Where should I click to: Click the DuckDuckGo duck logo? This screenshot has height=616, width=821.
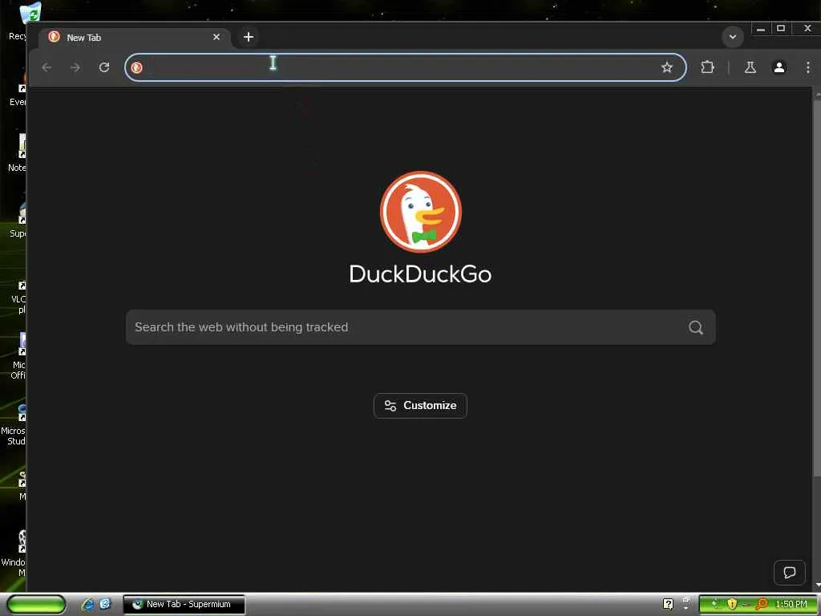tap(420, 212)
